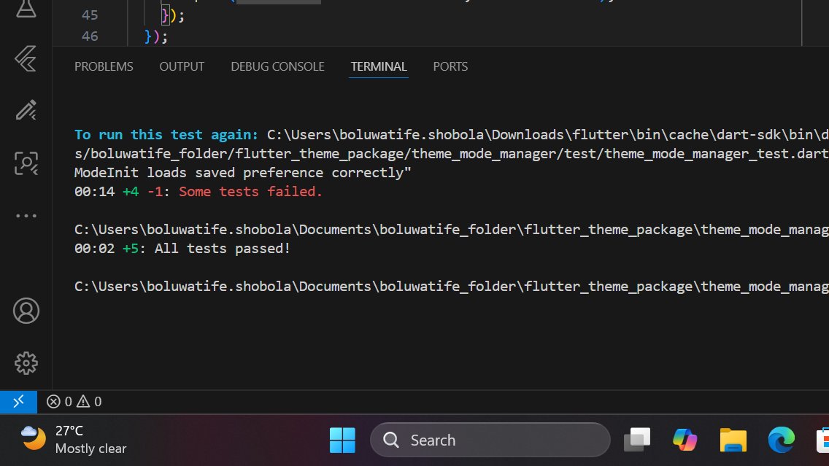Open Microsoft Edge from the taskbar
The image size is (829, 466).
point(781,440)
